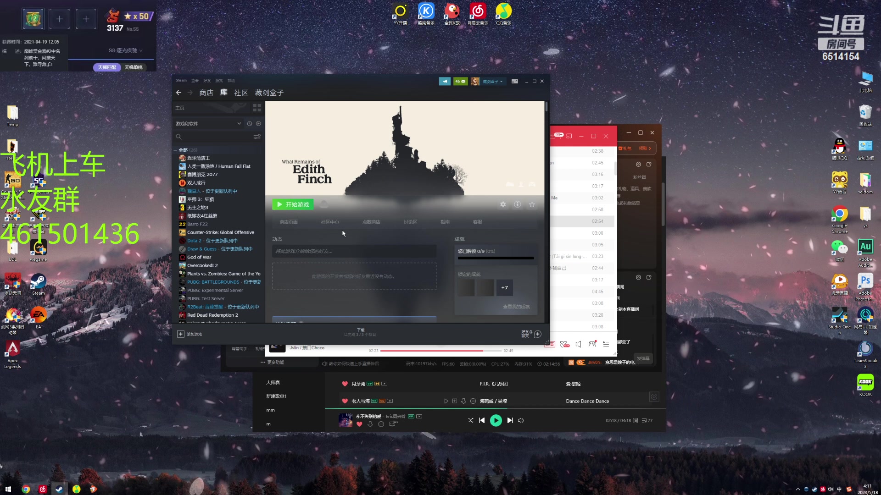Open Steam announcements megaphone icon
The width and height of the screenshot is (881, 495).
click(x=445, y=81)
